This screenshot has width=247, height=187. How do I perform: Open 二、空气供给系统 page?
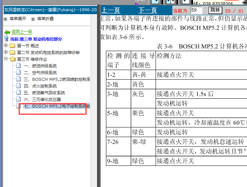[x=40, y=73]
